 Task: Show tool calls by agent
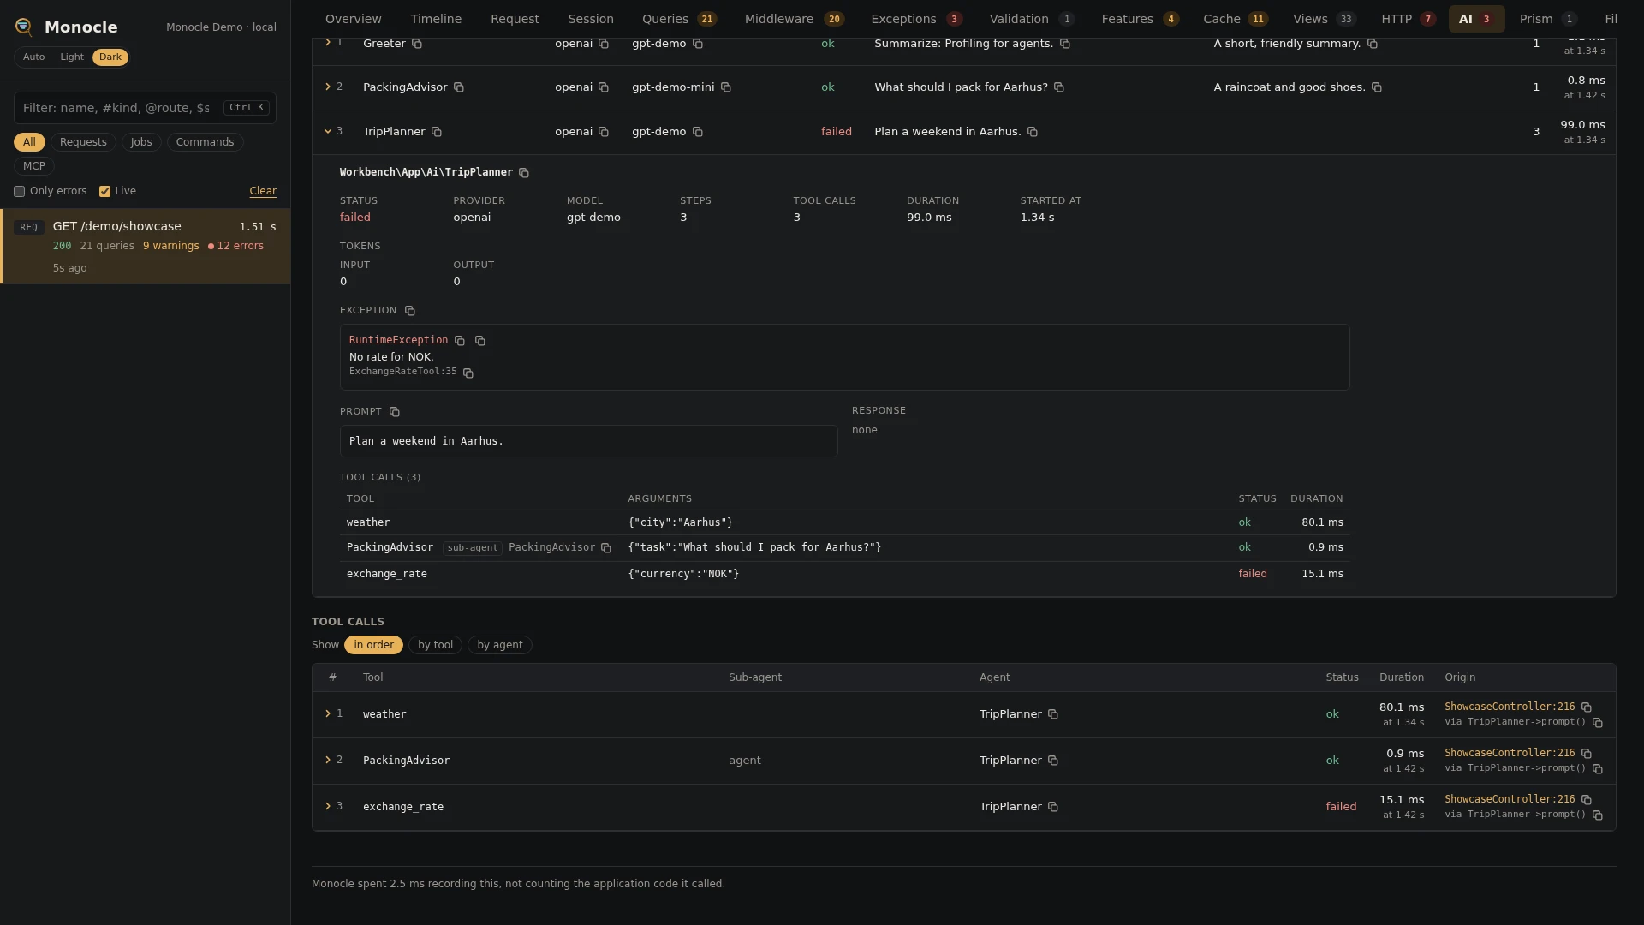pyautogui.click(x=500, y=645)
